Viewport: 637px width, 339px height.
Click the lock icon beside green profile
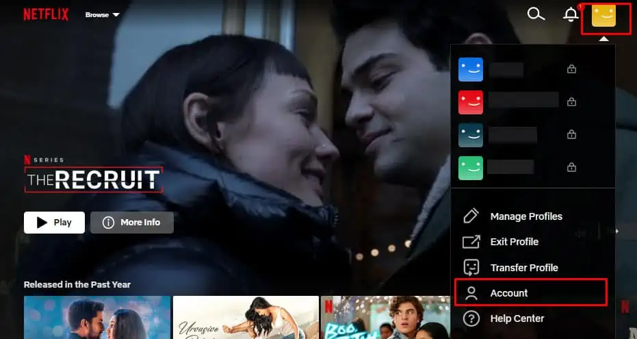(571, 167)
